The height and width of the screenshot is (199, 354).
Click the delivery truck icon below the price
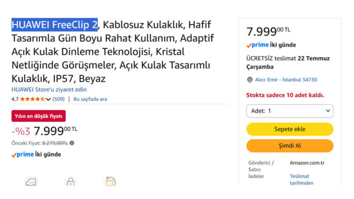point(31,181)
